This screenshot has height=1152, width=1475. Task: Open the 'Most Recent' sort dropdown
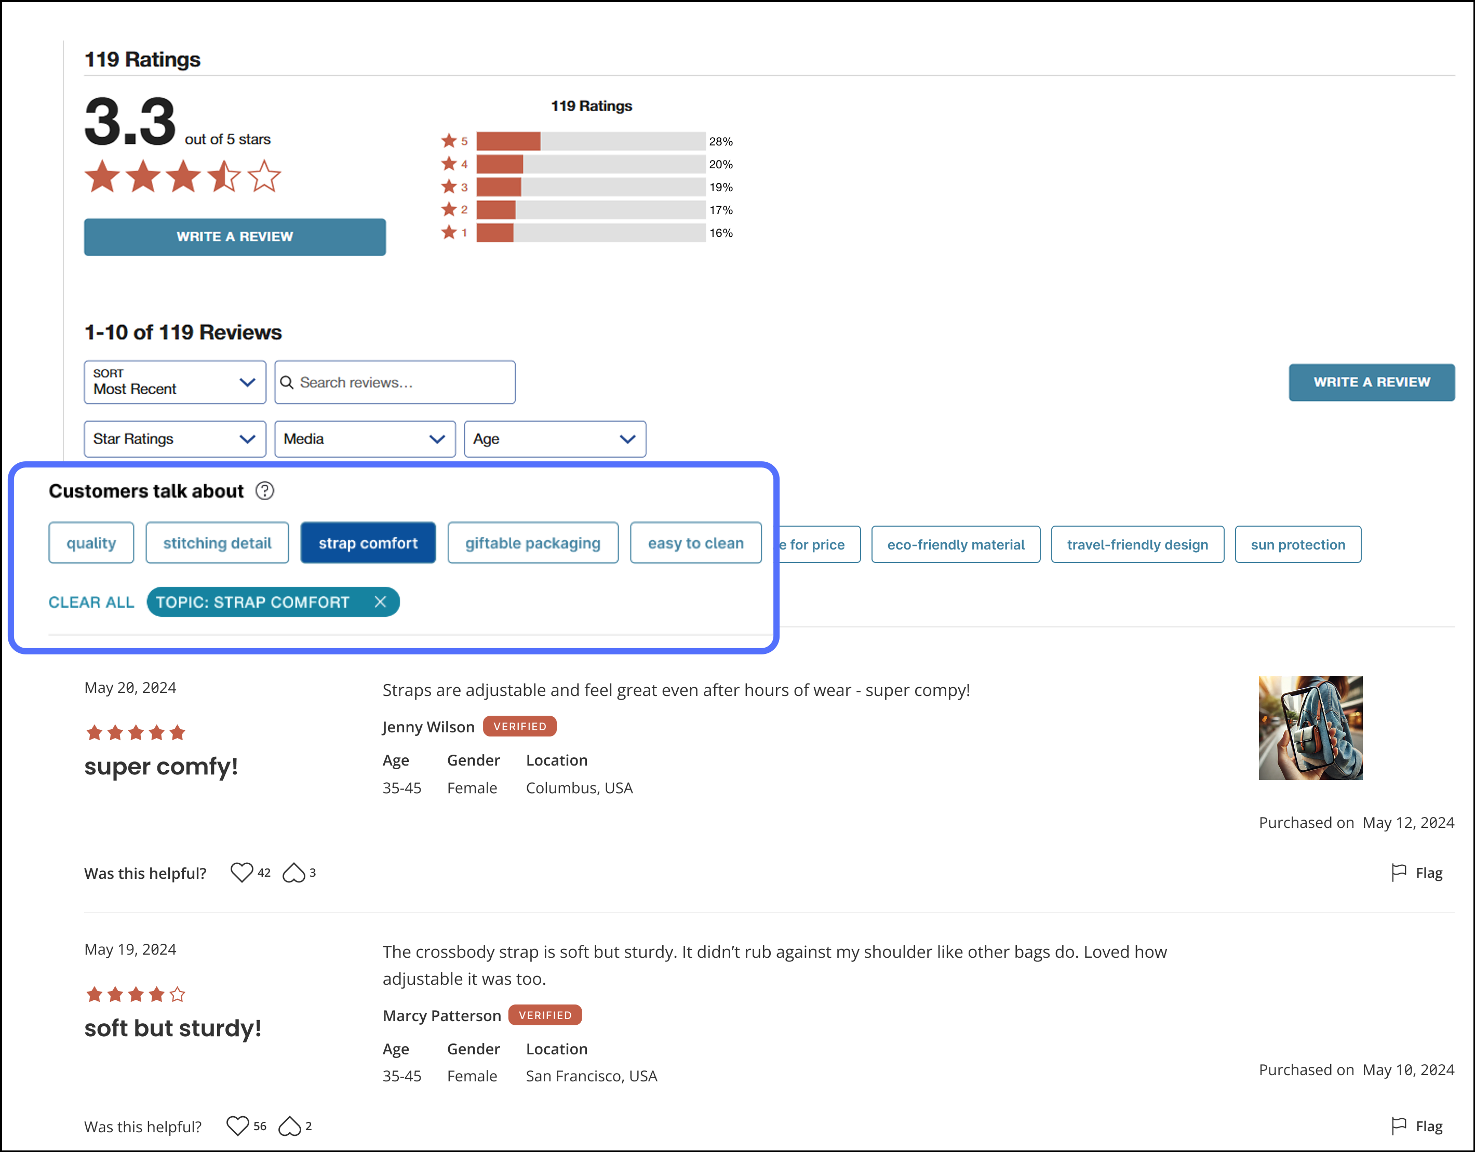(174, 382)
